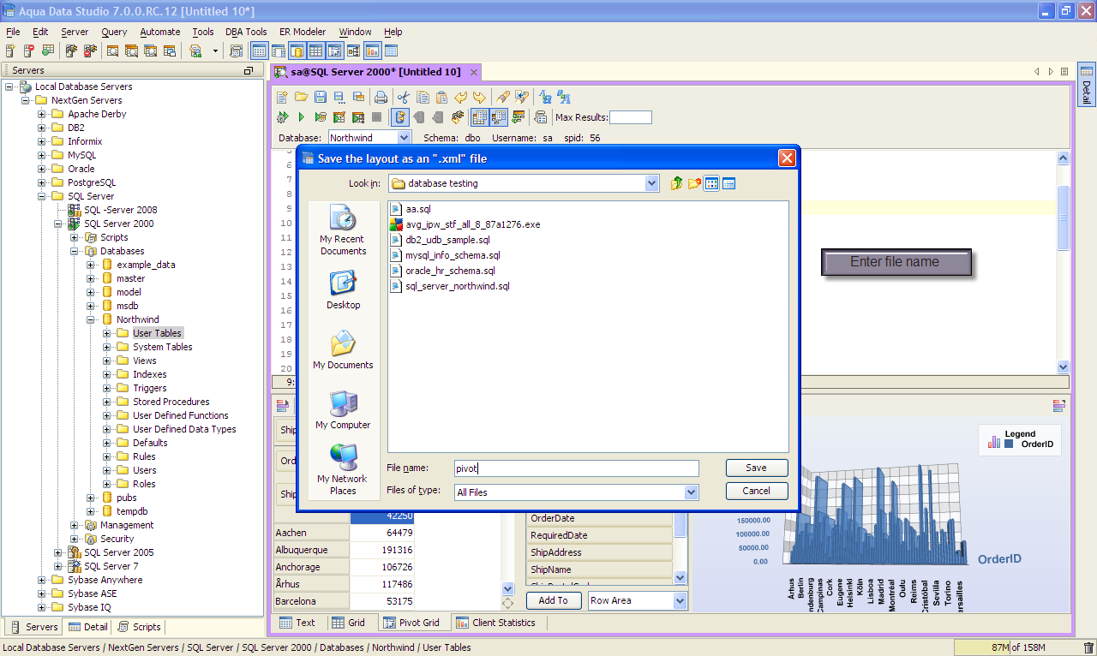Click the Open folder icon in the query toolbar
1097x656 pixels.
coord(301,97)
